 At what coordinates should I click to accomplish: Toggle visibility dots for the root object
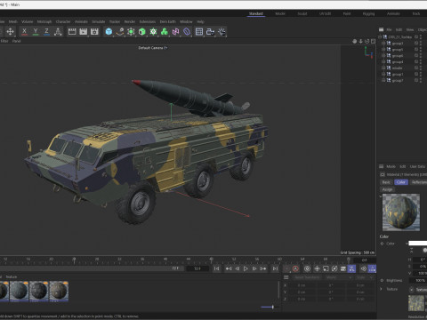[421, 37]
